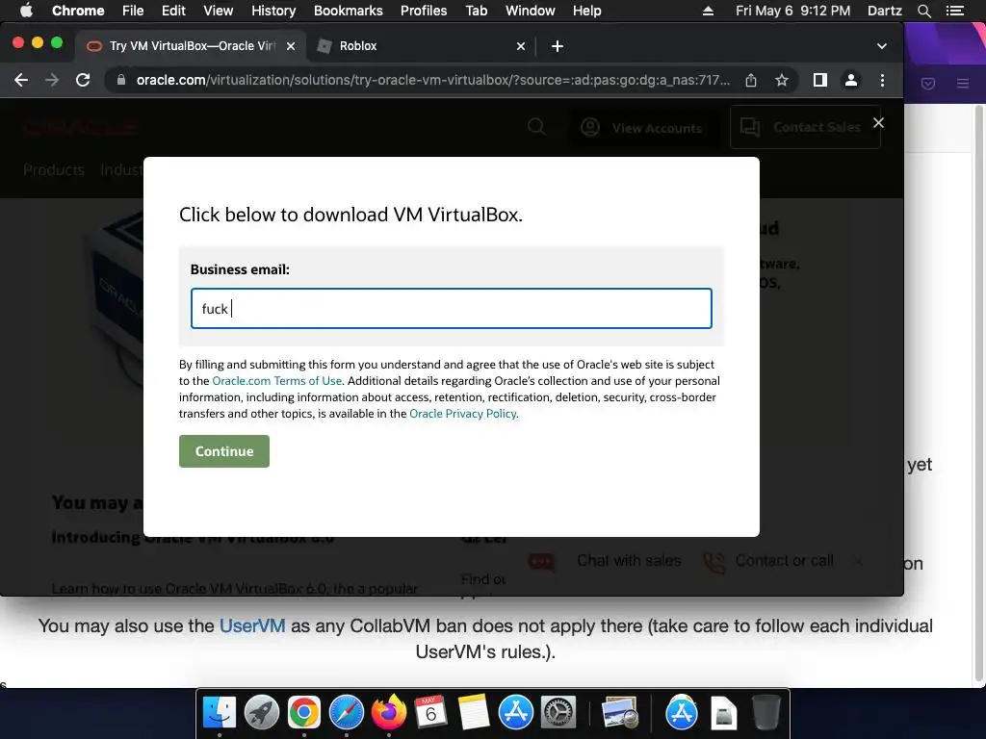The image size is (986, 739).
Task: Click the Business email input field
Action: coord(452,309)
